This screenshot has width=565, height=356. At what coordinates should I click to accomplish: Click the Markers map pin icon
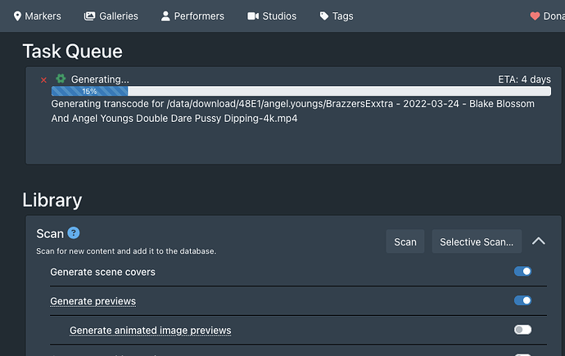[18, 16]
